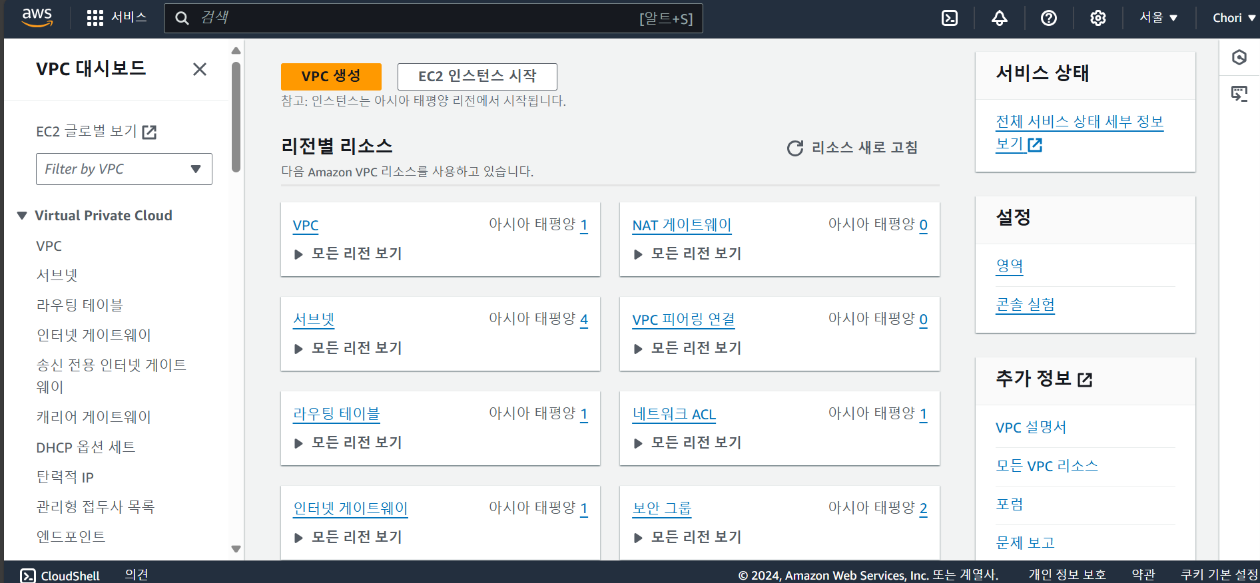1260x583 pixels.
Task: Open the NAT 게이트웨이 link
Action: point(682,226)
